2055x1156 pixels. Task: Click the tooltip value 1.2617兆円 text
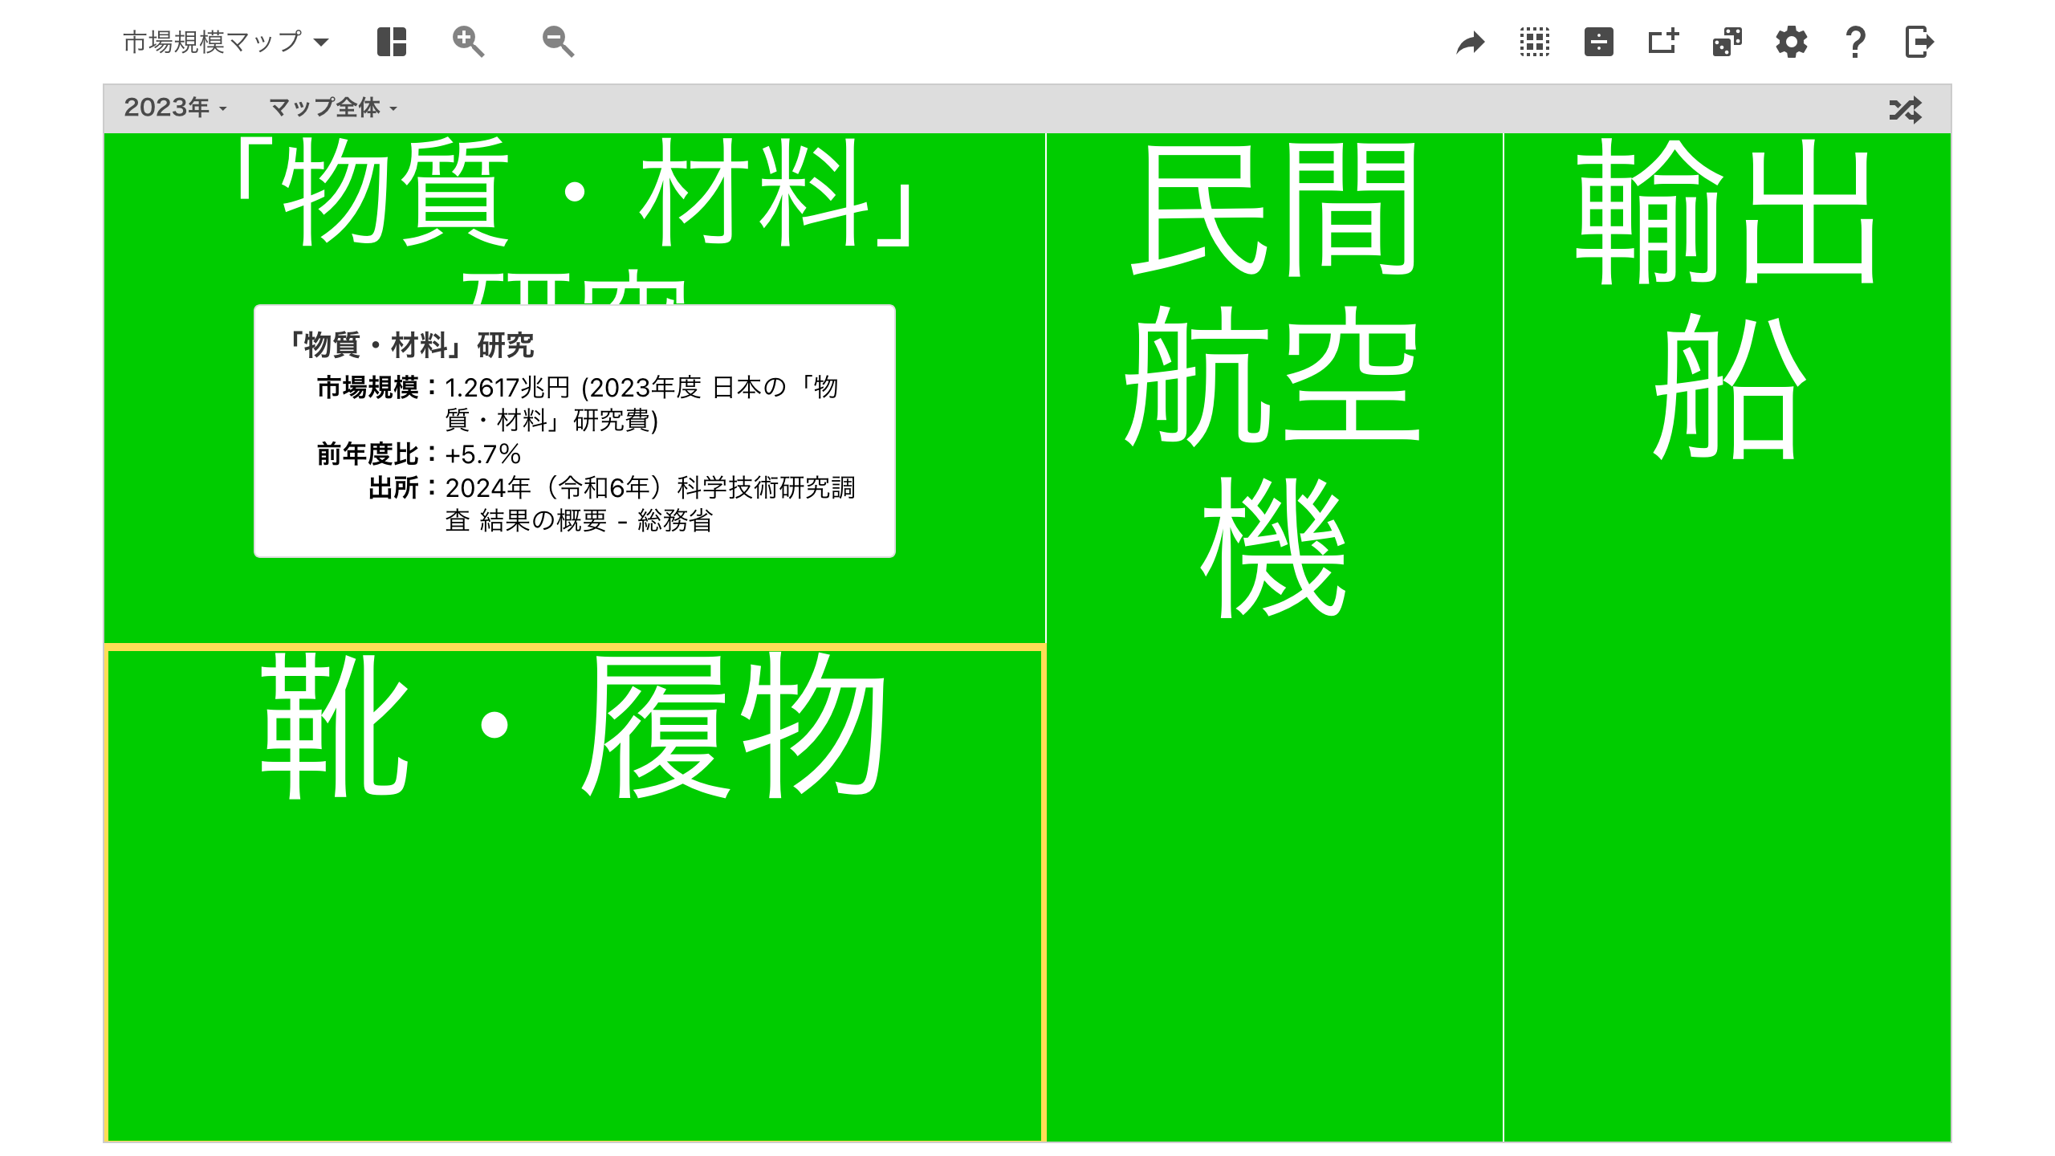tap(507, 388)
